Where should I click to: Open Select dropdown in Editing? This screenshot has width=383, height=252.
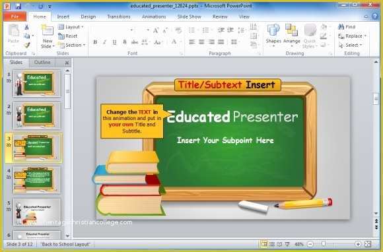click(350, 45)
